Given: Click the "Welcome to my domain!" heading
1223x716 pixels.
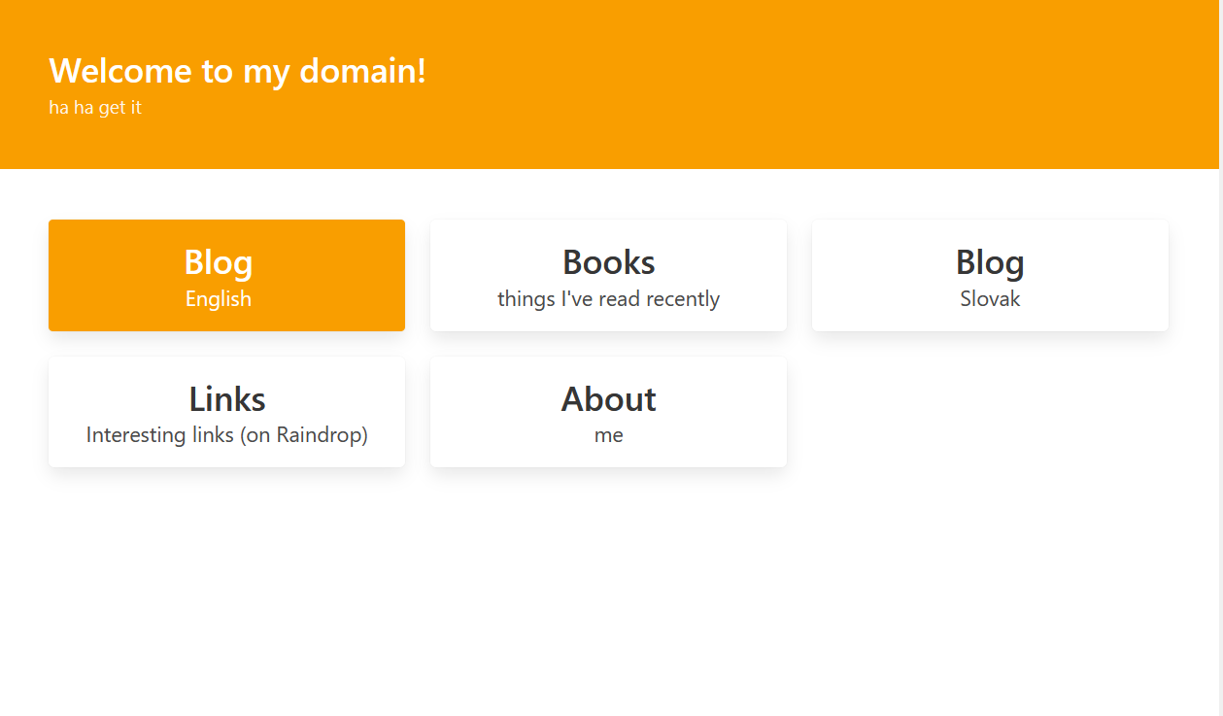Looking at the screenshot, I should click(x=237, y=71).
